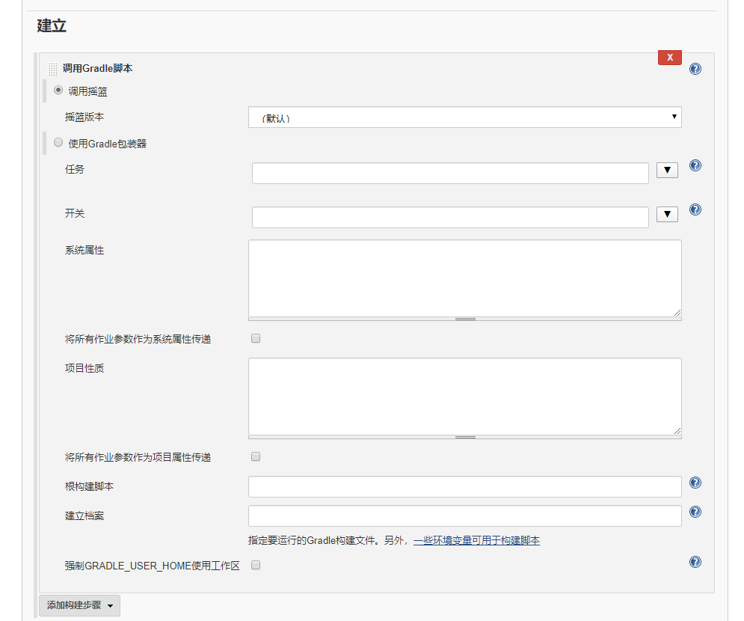Grab the resize bar under 系统属性 text area
744x621 pixels.
tap(464, 319)
